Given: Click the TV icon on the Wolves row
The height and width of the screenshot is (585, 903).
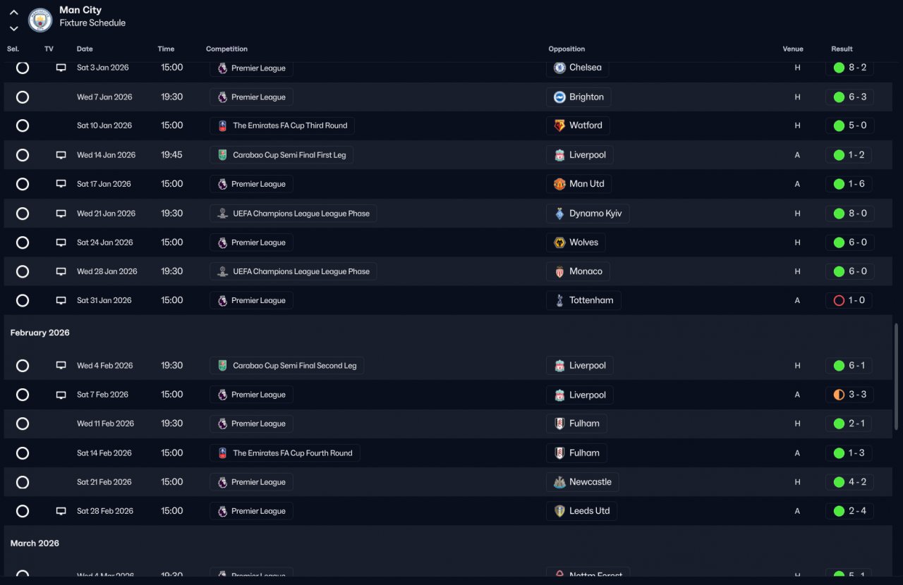Looking at the screenshot, I should [61, 242].
